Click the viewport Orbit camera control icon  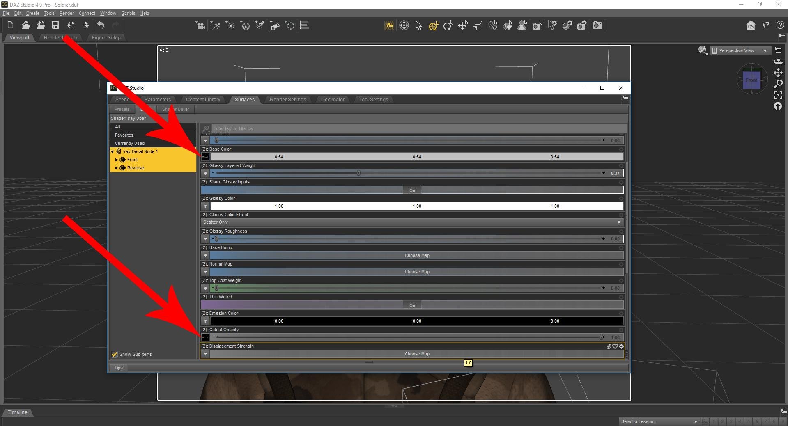click(x=778, y=61)
